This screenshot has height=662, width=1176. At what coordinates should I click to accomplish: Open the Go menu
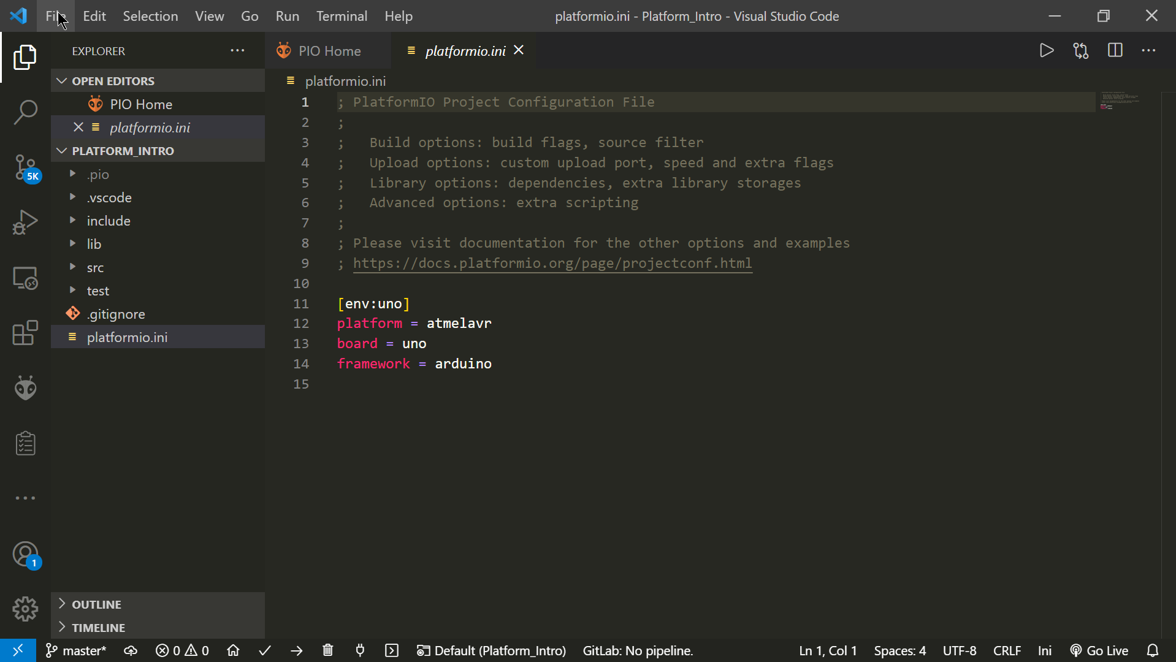click(x=250, y=16)
